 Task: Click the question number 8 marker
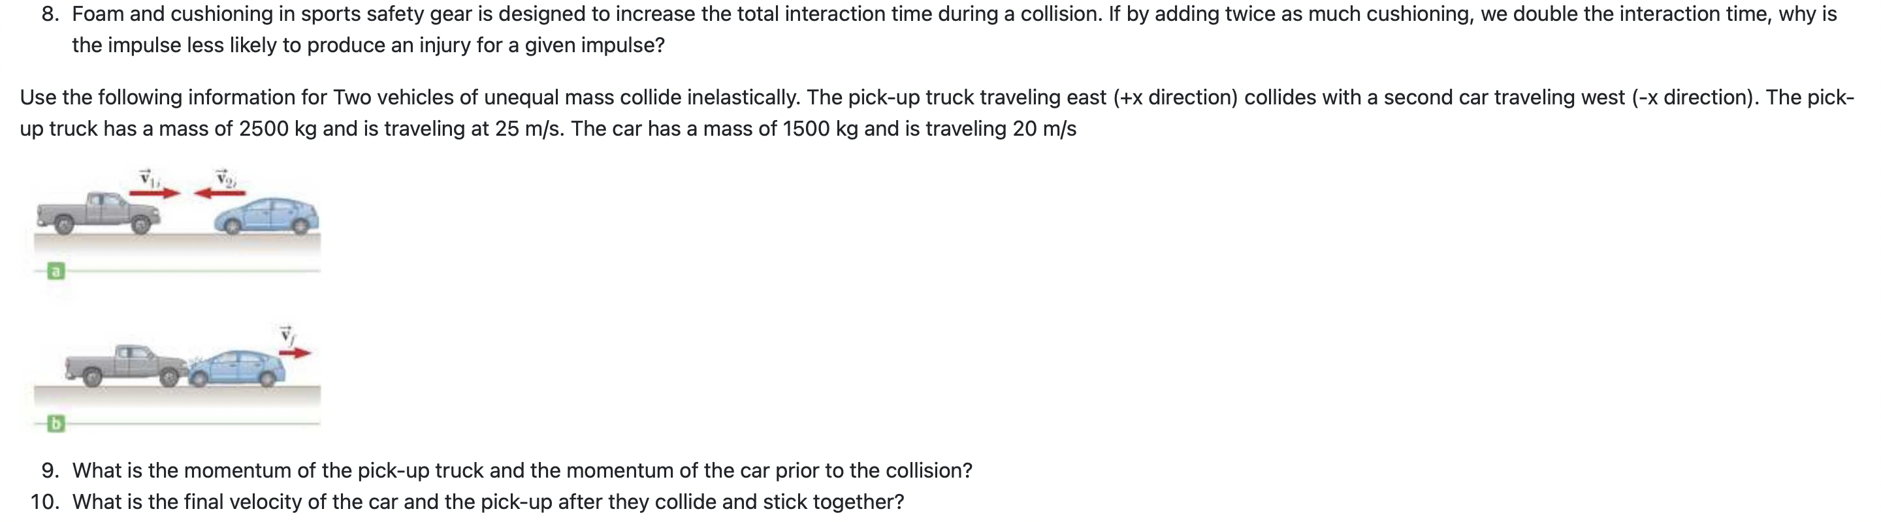(x=50, y=14)
